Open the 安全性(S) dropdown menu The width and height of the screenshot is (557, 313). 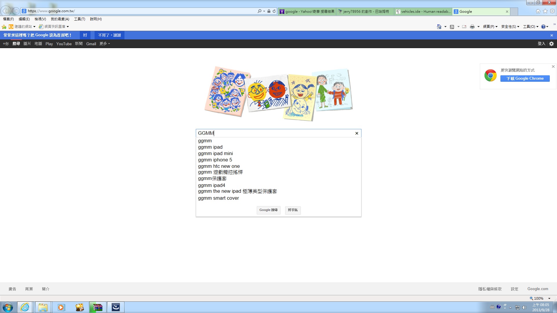[510, 27]
